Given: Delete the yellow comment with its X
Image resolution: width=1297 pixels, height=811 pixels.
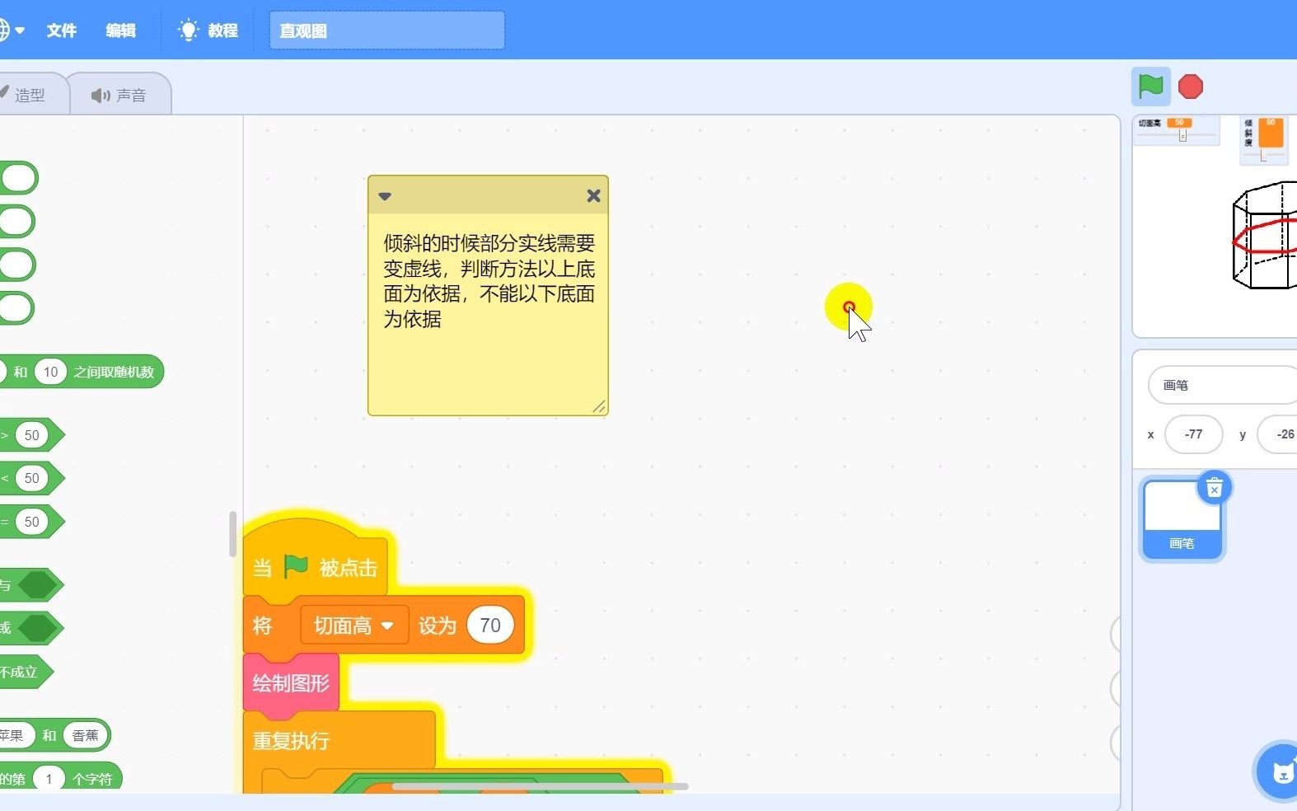Looking at the screenshot, I should 593,196.
